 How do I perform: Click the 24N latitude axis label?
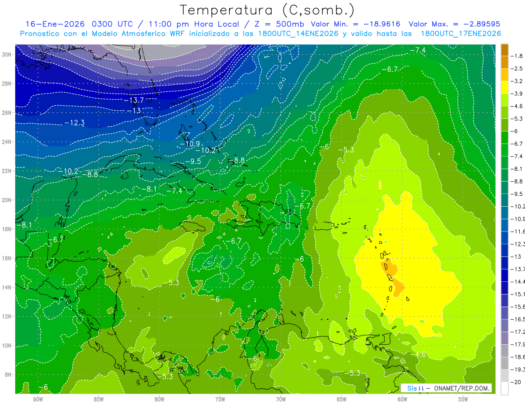(7, 142)
